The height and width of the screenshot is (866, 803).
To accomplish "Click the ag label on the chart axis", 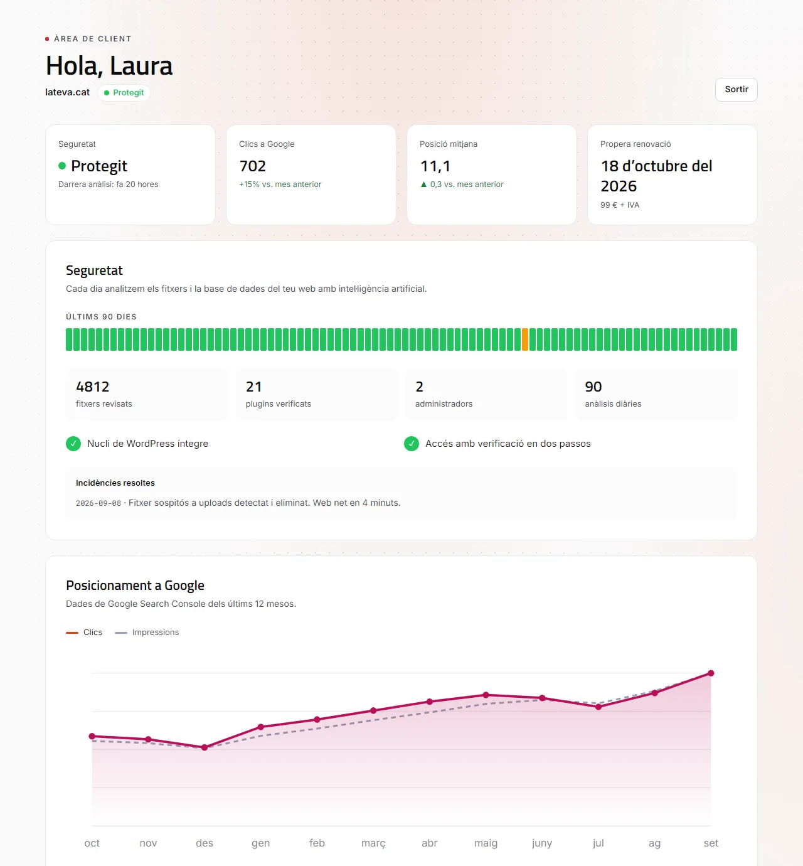I will coord(654,843).
